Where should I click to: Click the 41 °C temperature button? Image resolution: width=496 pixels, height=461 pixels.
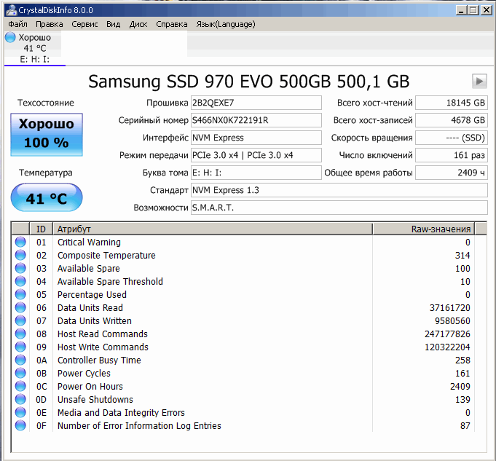click(47, 197)
